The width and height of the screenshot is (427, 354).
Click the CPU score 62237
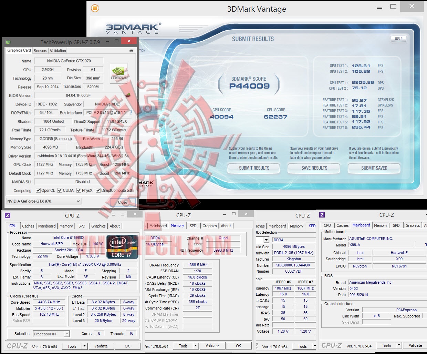(x=275, y=117)
